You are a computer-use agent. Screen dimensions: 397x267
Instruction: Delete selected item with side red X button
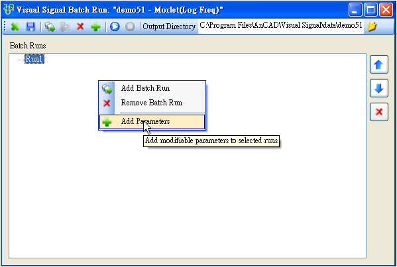tap(378, 112)
